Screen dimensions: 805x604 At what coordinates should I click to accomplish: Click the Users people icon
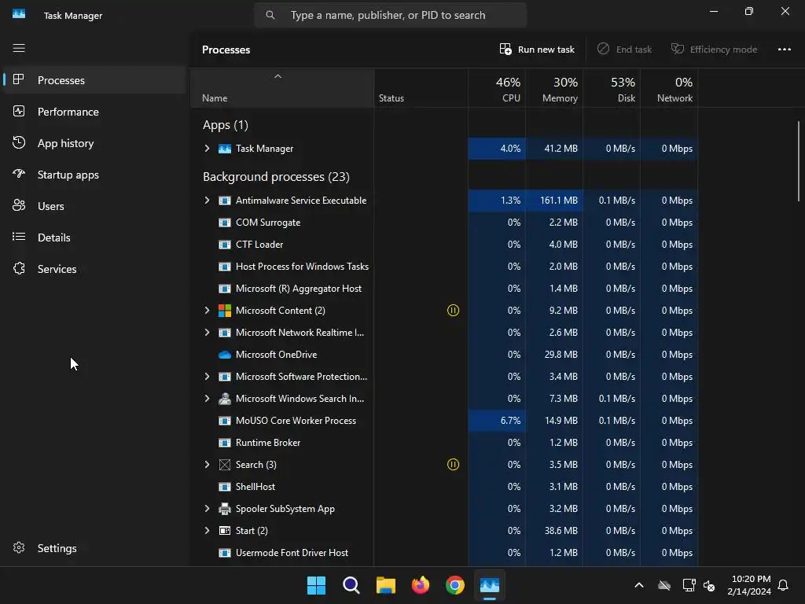(19, 205)
